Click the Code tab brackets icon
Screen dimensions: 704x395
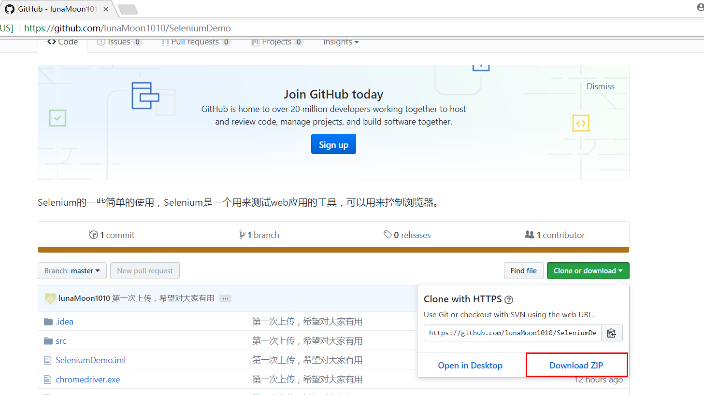point(52,42)
